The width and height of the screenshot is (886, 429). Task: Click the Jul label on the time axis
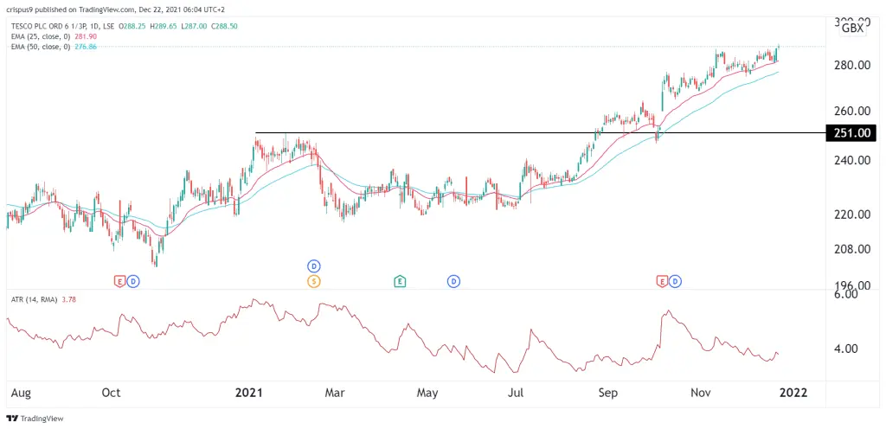coord(517,393)
